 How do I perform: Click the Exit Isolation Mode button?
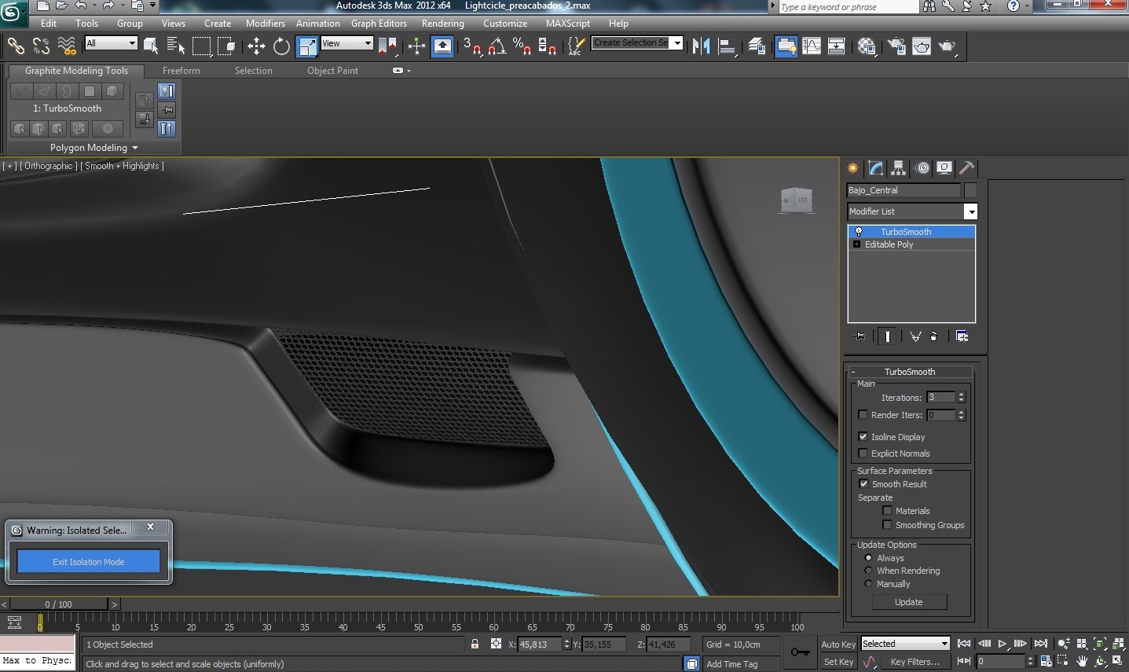point(89,562)
